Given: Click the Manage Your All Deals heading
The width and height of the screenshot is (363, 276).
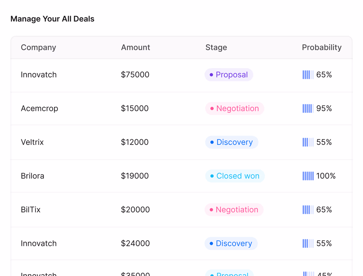Looking at the screenshot, I should pyautogui.click(x=52, y=19).
